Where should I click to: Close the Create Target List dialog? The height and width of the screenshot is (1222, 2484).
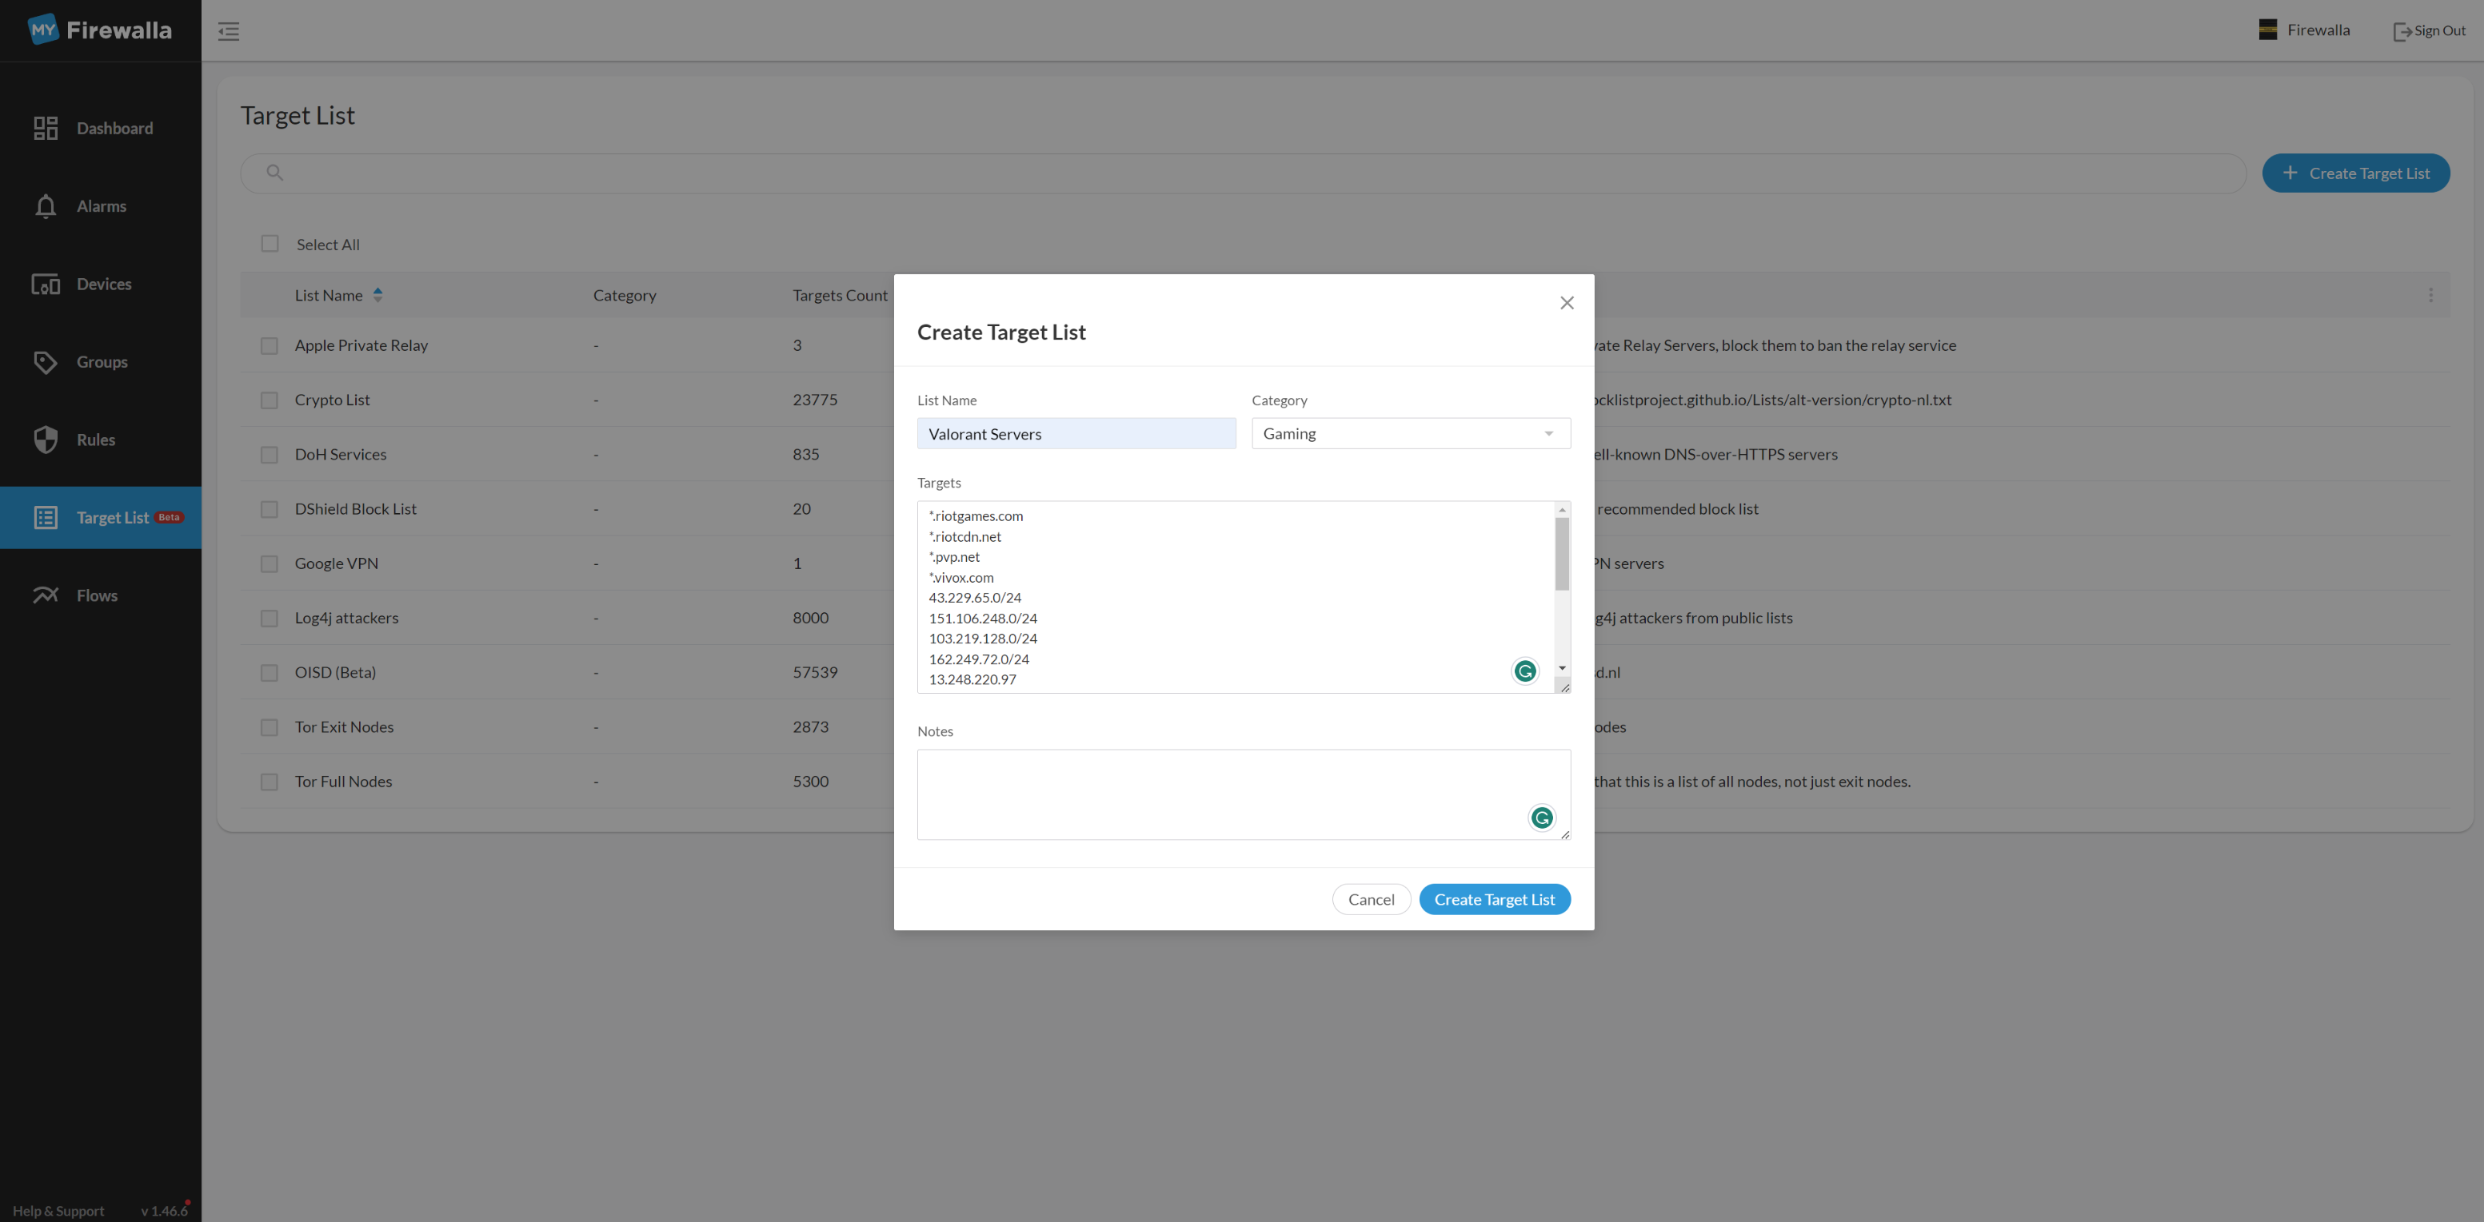[1567, 303]
